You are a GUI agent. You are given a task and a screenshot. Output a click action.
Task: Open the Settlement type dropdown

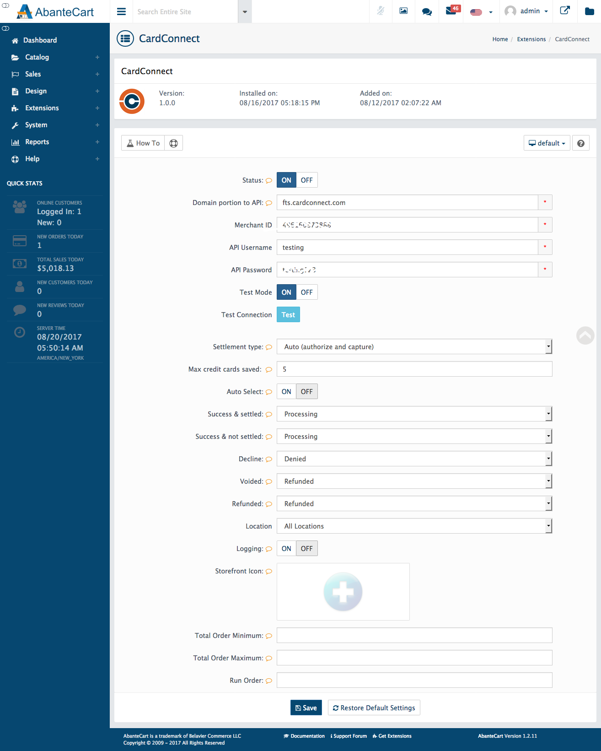point(414,347)
